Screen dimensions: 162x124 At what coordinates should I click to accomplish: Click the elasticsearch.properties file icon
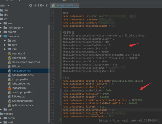(9, 62)
